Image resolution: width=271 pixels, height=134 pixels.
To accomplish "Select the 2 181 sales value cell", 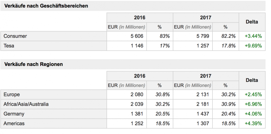I will point(203,104).
